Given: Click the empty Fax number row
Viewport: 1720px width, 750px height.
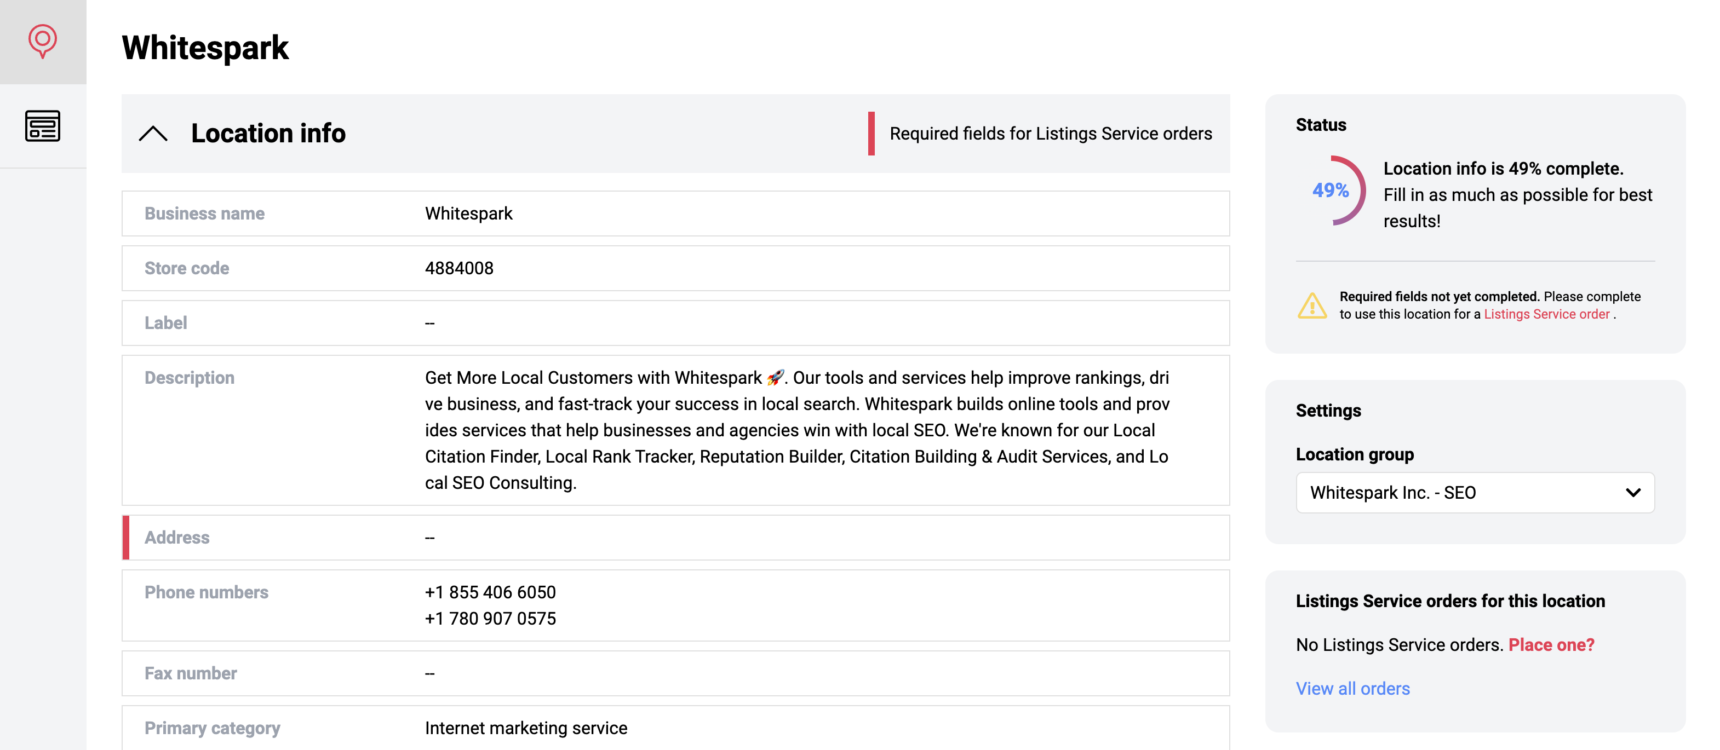Looking at the screenshot, I should pos(675,673).
